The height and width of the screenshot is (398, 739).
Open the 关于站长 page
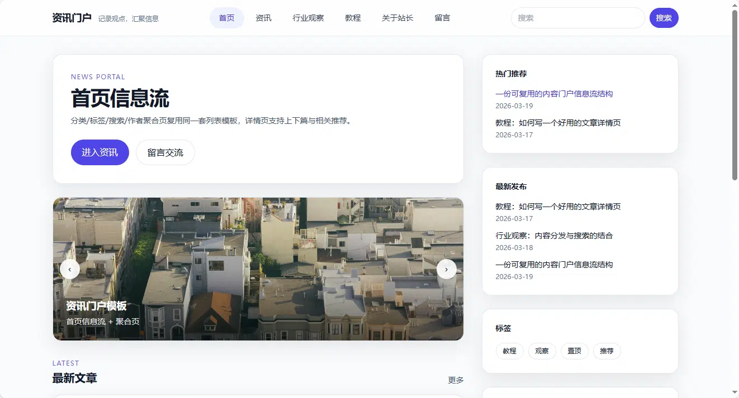pos(397,18)
